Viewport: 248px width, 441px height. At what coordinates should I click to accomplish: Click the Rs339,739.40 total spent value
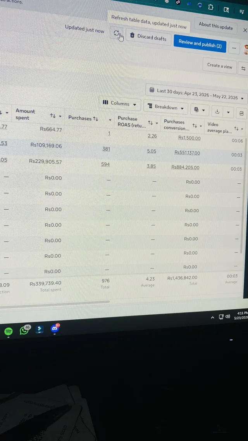(x=45, y=284)
